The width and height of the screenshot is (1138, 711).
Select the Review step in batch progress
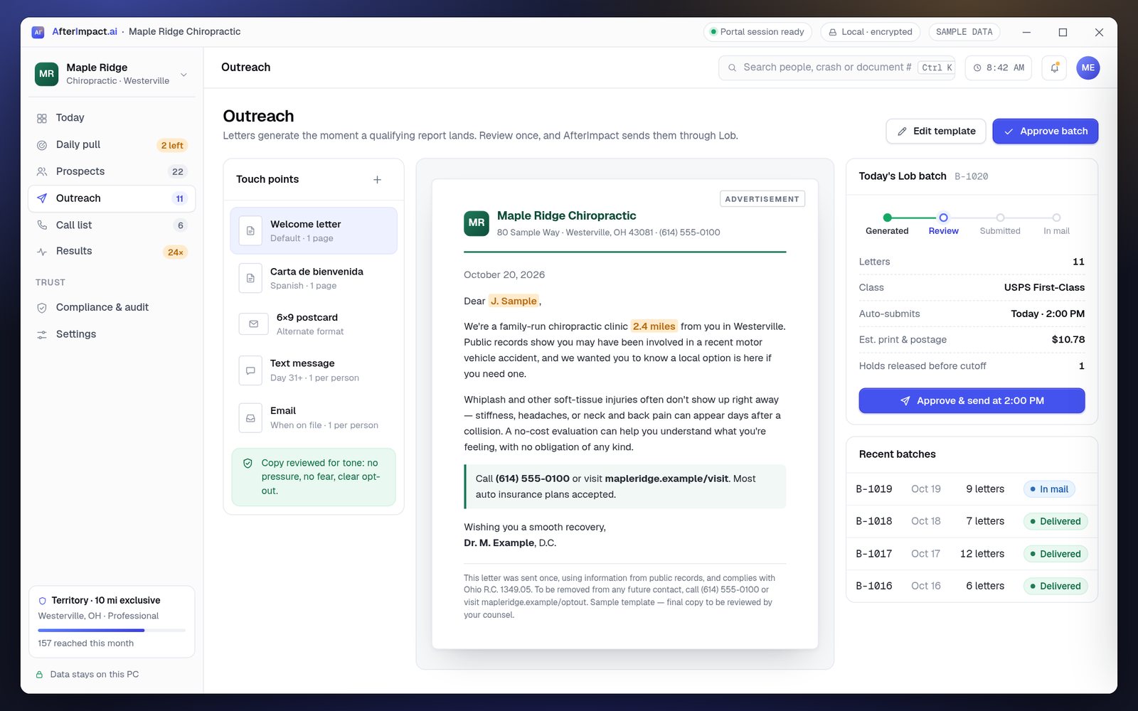pos(943,218)
